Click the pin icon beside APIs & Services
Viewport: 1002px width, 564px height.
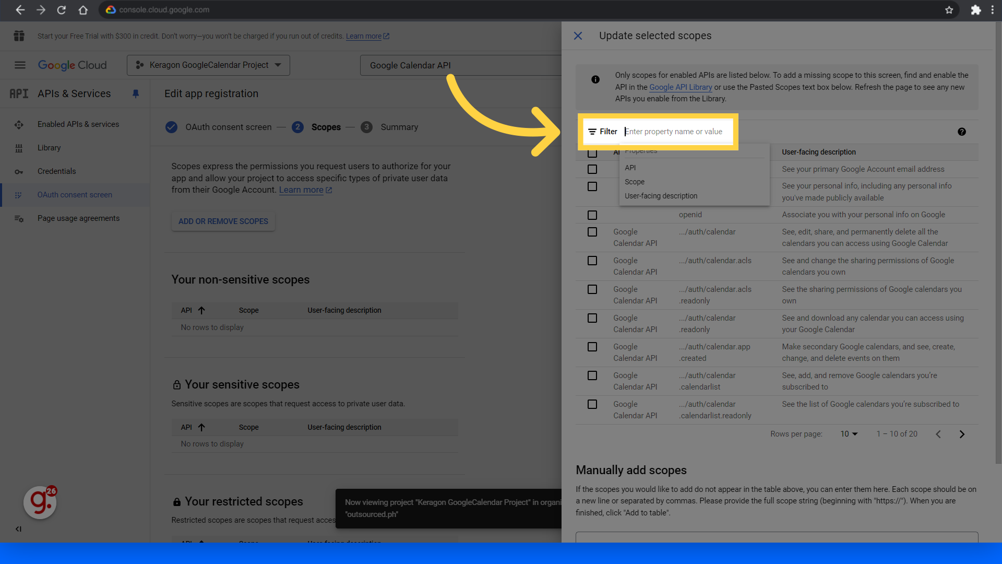coord(136,93)
